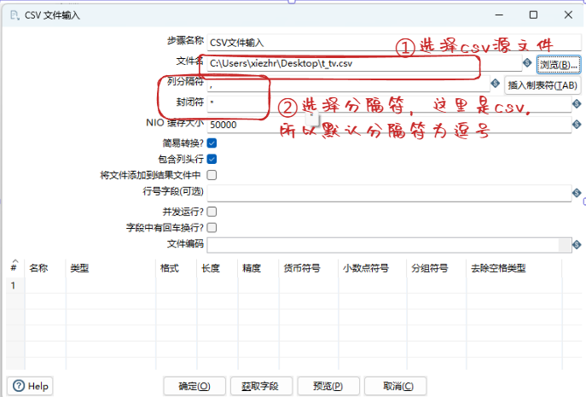Click 插入制表符(TAB) button
Screen dimensions: 586x397
pos(542,85)
